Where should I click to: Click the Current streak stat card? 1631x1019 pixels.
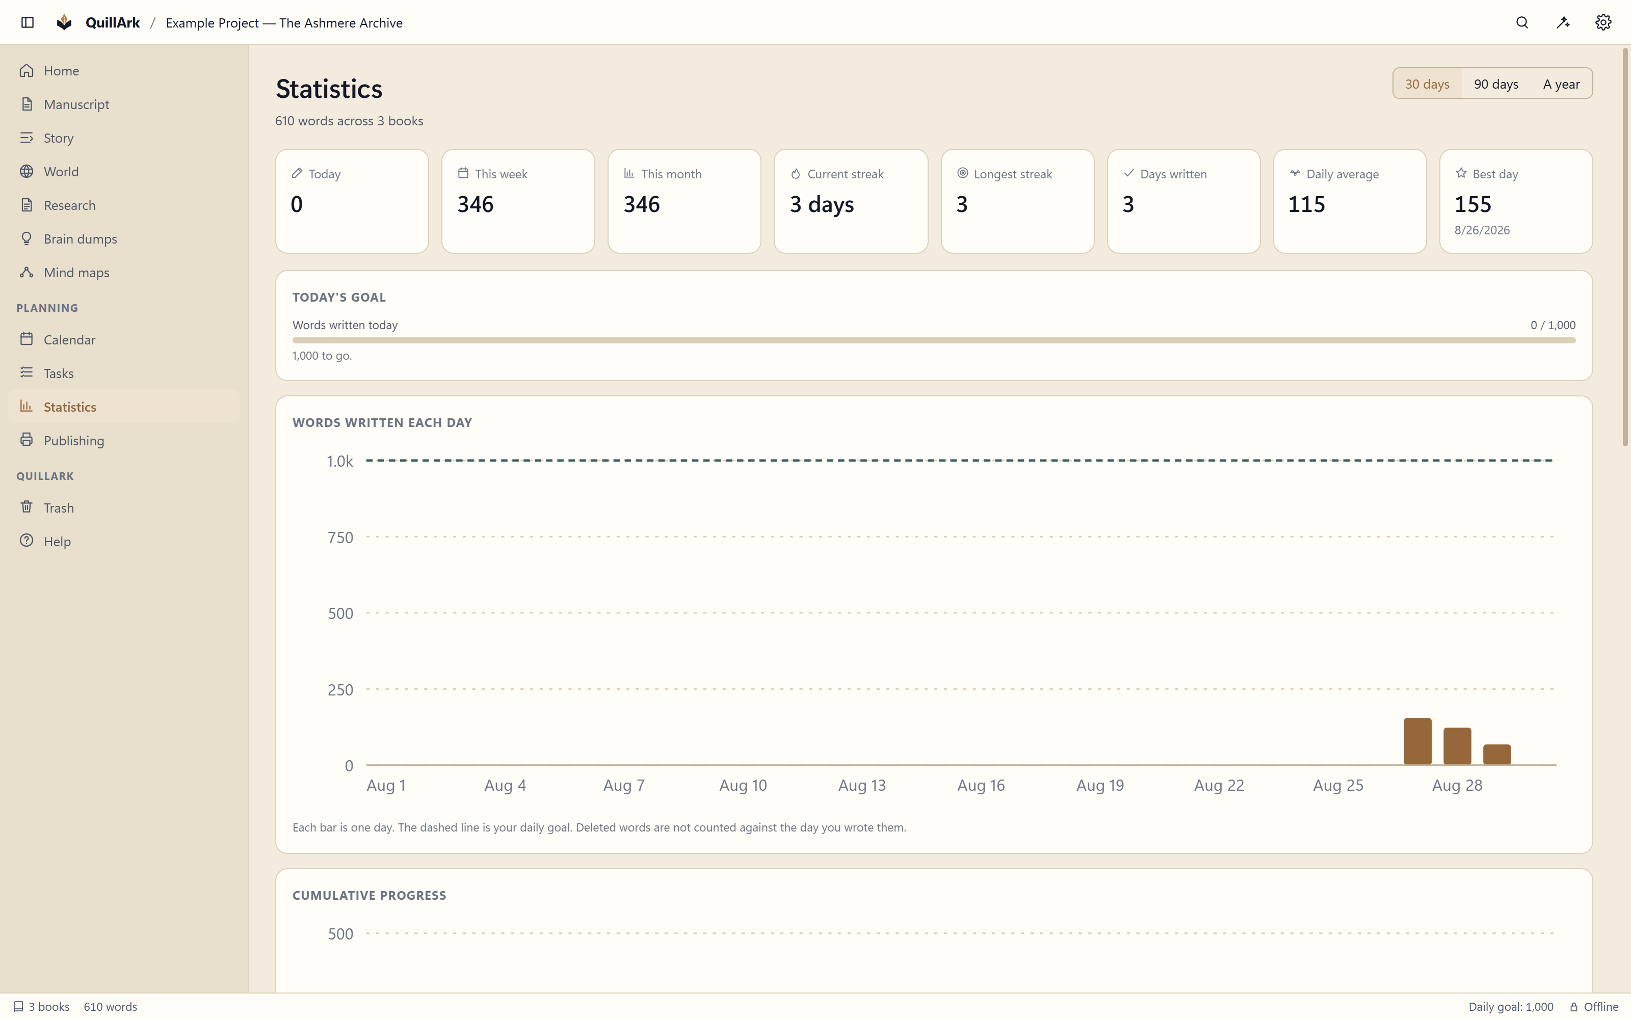[x=851, y=201]
